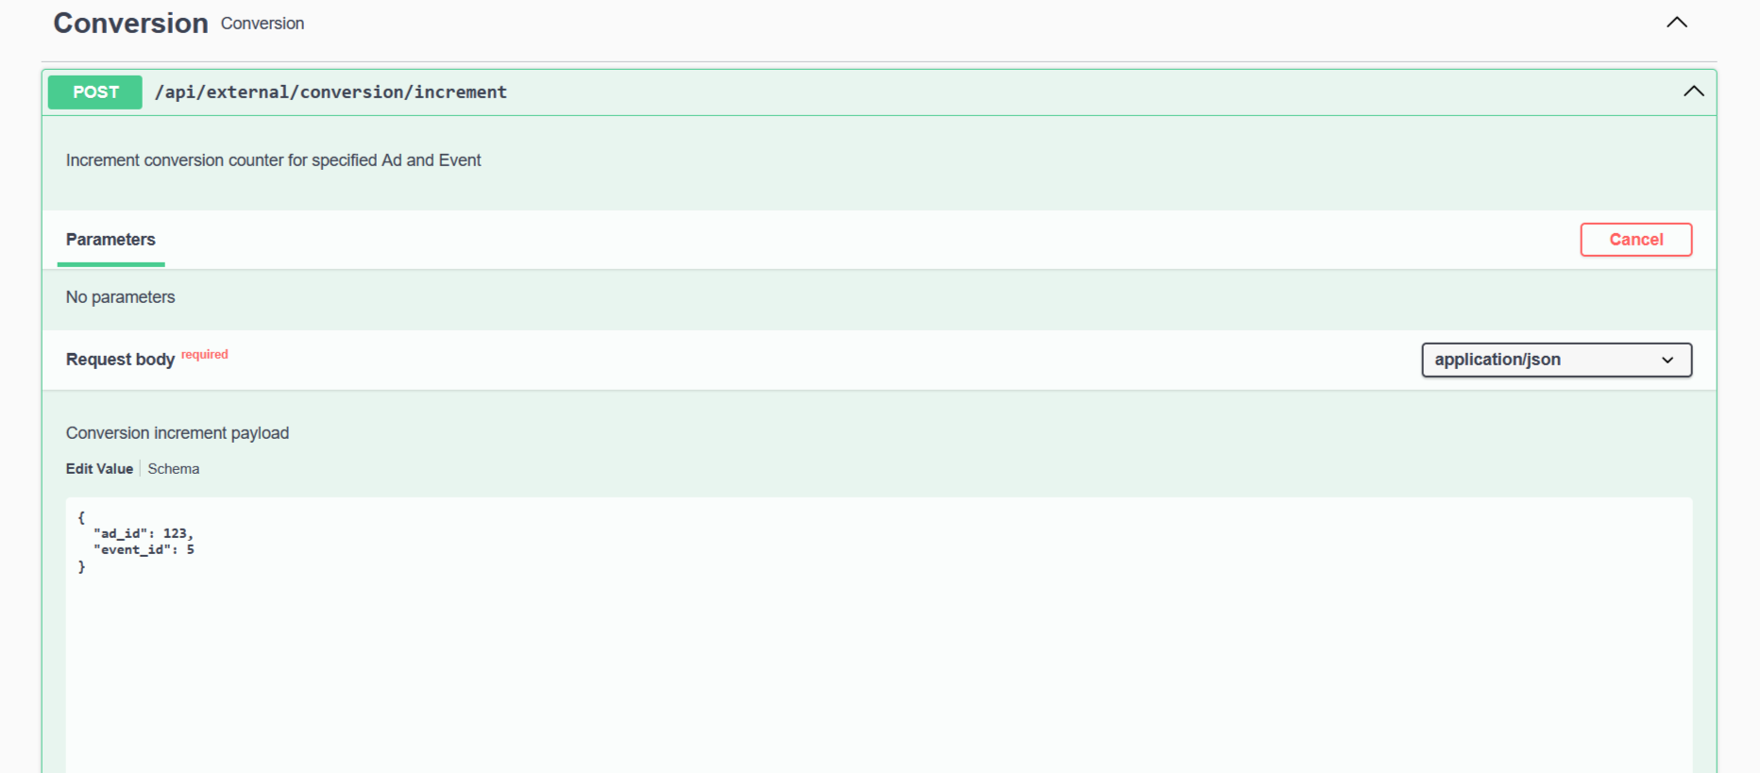Place cursor on the event_id JSON line
Image resolution: width=1760 pixels, height=773 pixels.
pyautogui.click(x=144, y=550)
